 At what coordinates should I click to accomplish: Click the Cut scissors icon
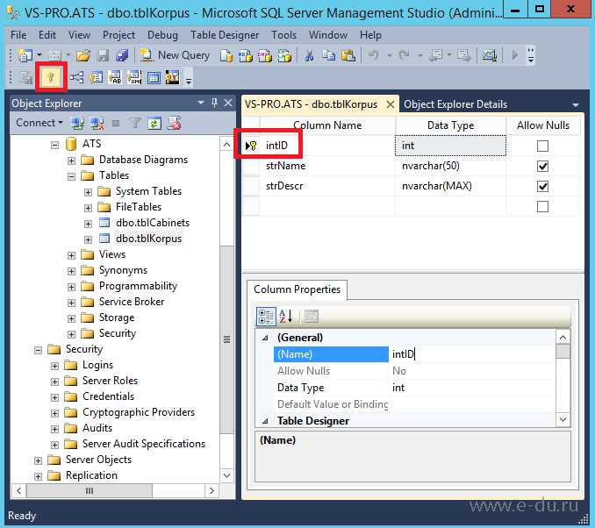[x=309, y=55]
